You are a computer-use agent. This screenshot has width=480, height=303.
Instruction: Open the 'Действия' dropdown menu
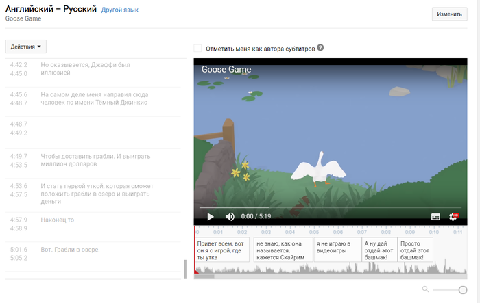pos(26,47)
